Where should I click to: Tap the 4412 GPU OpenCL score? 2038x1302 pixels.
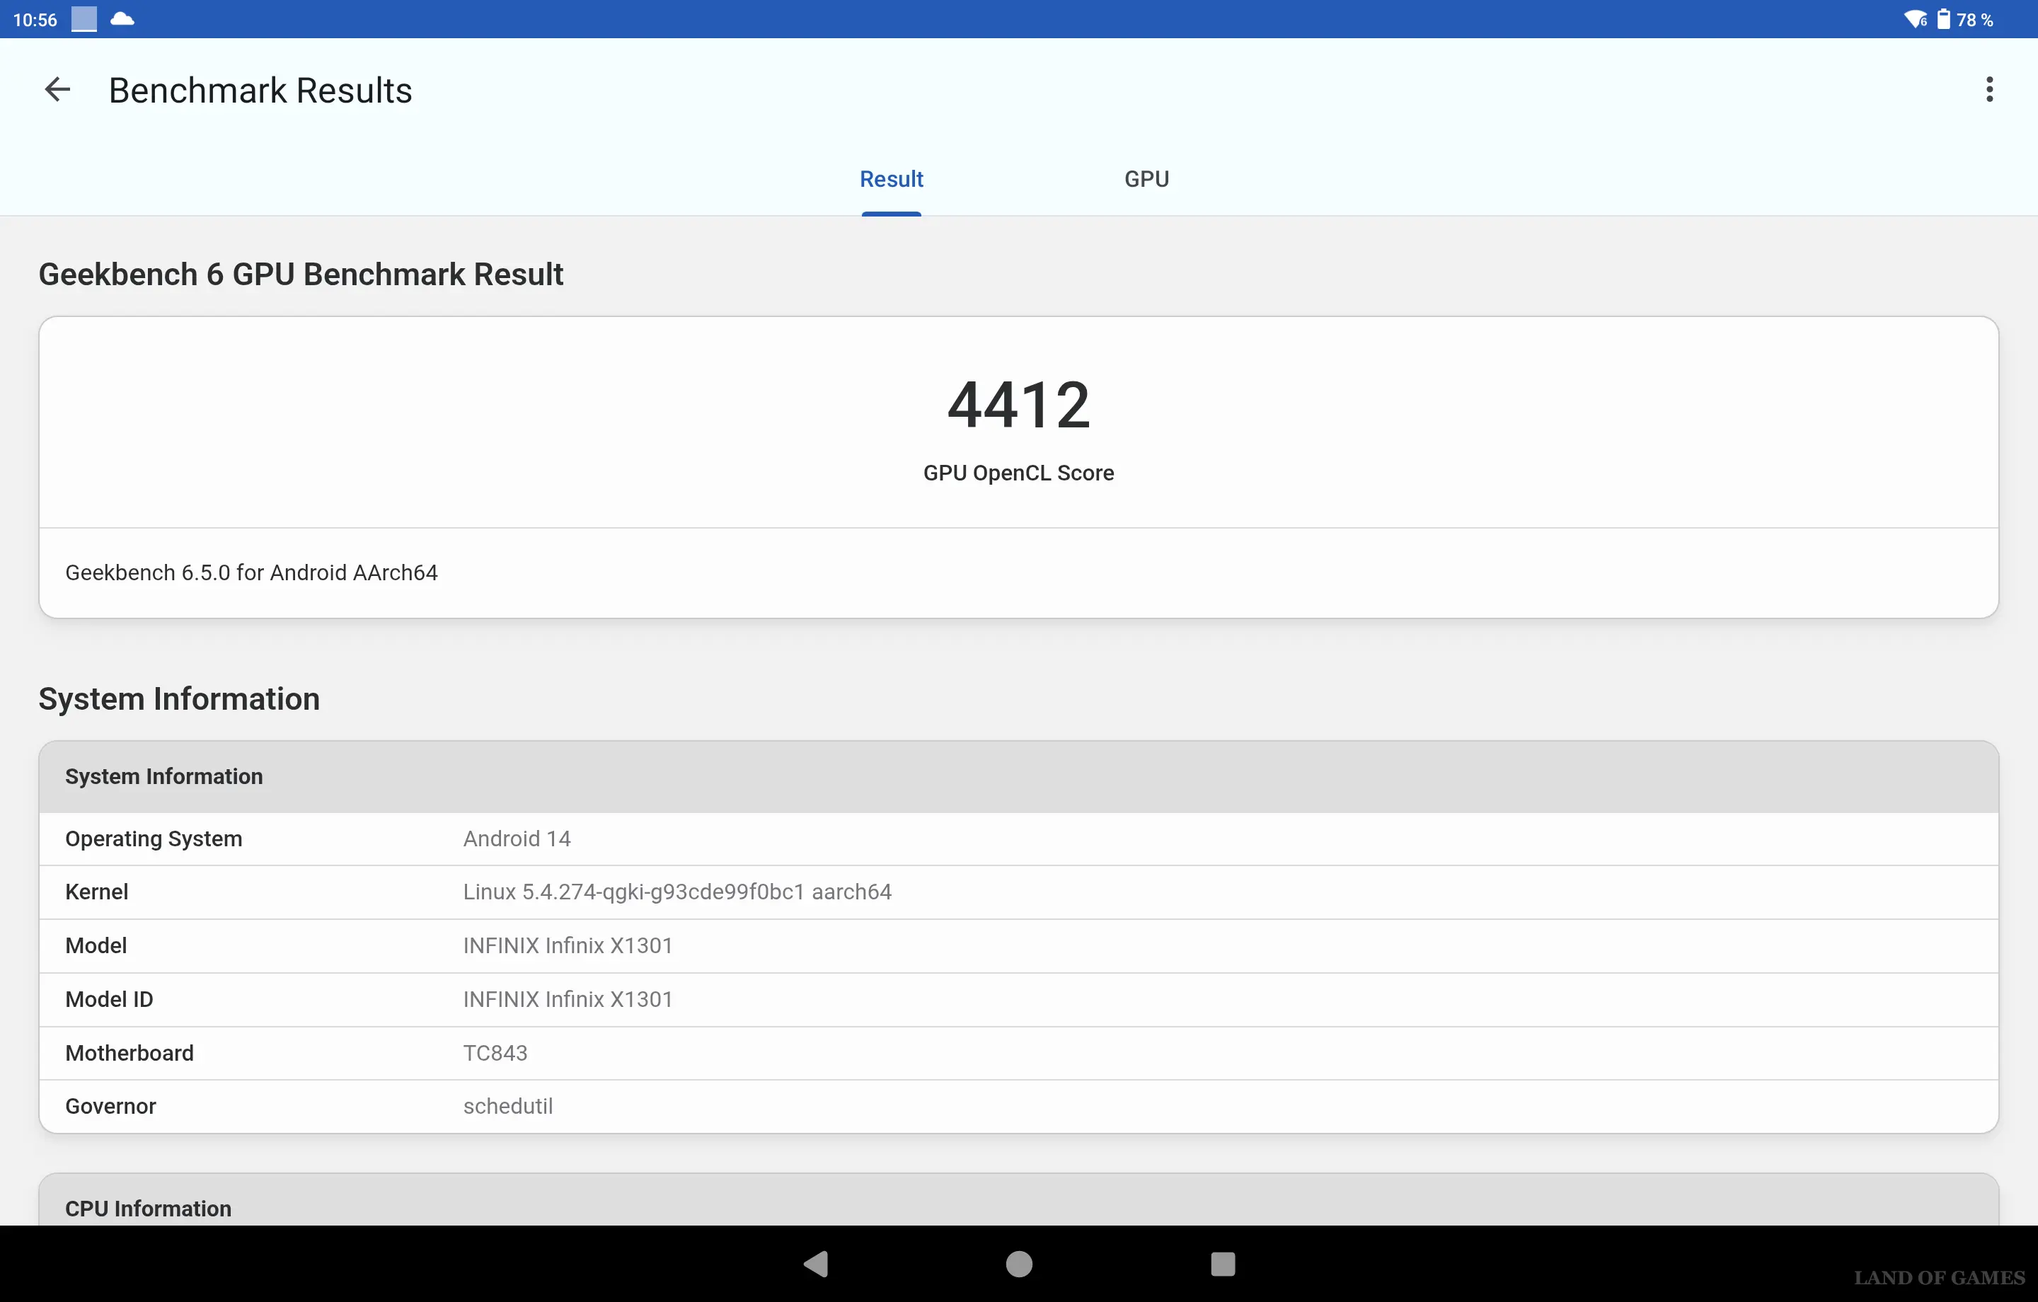point(1018,405)
